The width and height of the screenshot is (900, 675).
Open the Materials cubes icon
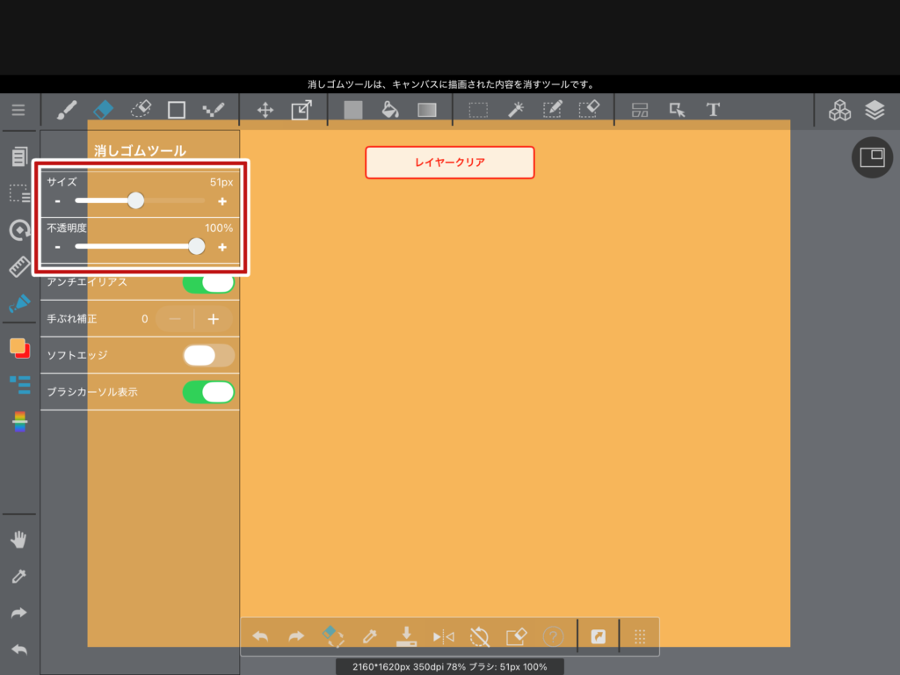point(839,110)
